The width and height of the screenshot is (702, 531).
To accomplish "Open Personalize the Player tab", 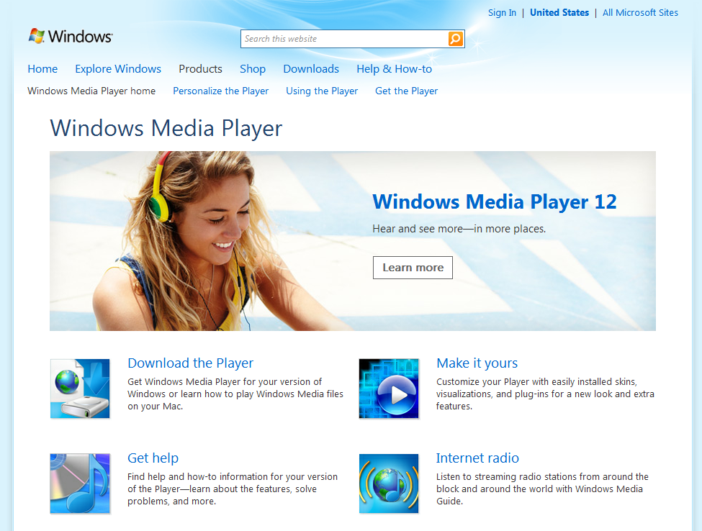I will [x=221, y=91].
